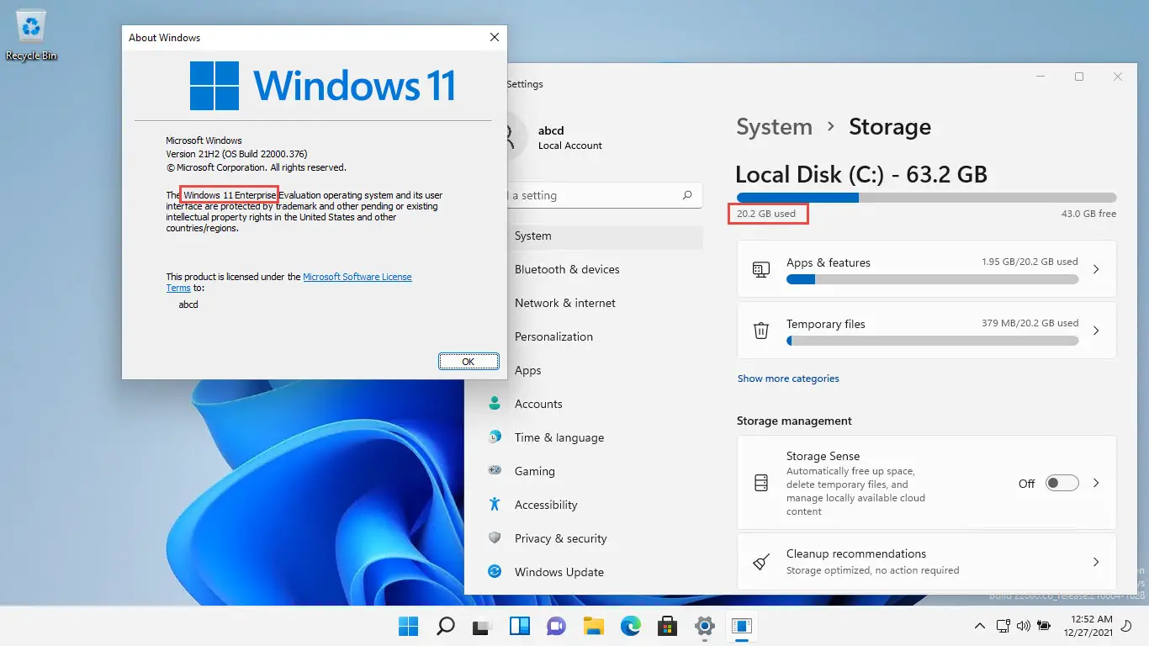Show hidden tray icons chevron
The width and height of the screenshot is (1149, 646).
pos(979,626)
